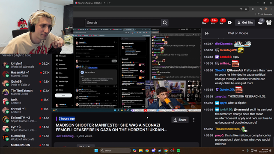Click username died2gamba in chat
Screen dimensions: 274x154
(223, 44)
